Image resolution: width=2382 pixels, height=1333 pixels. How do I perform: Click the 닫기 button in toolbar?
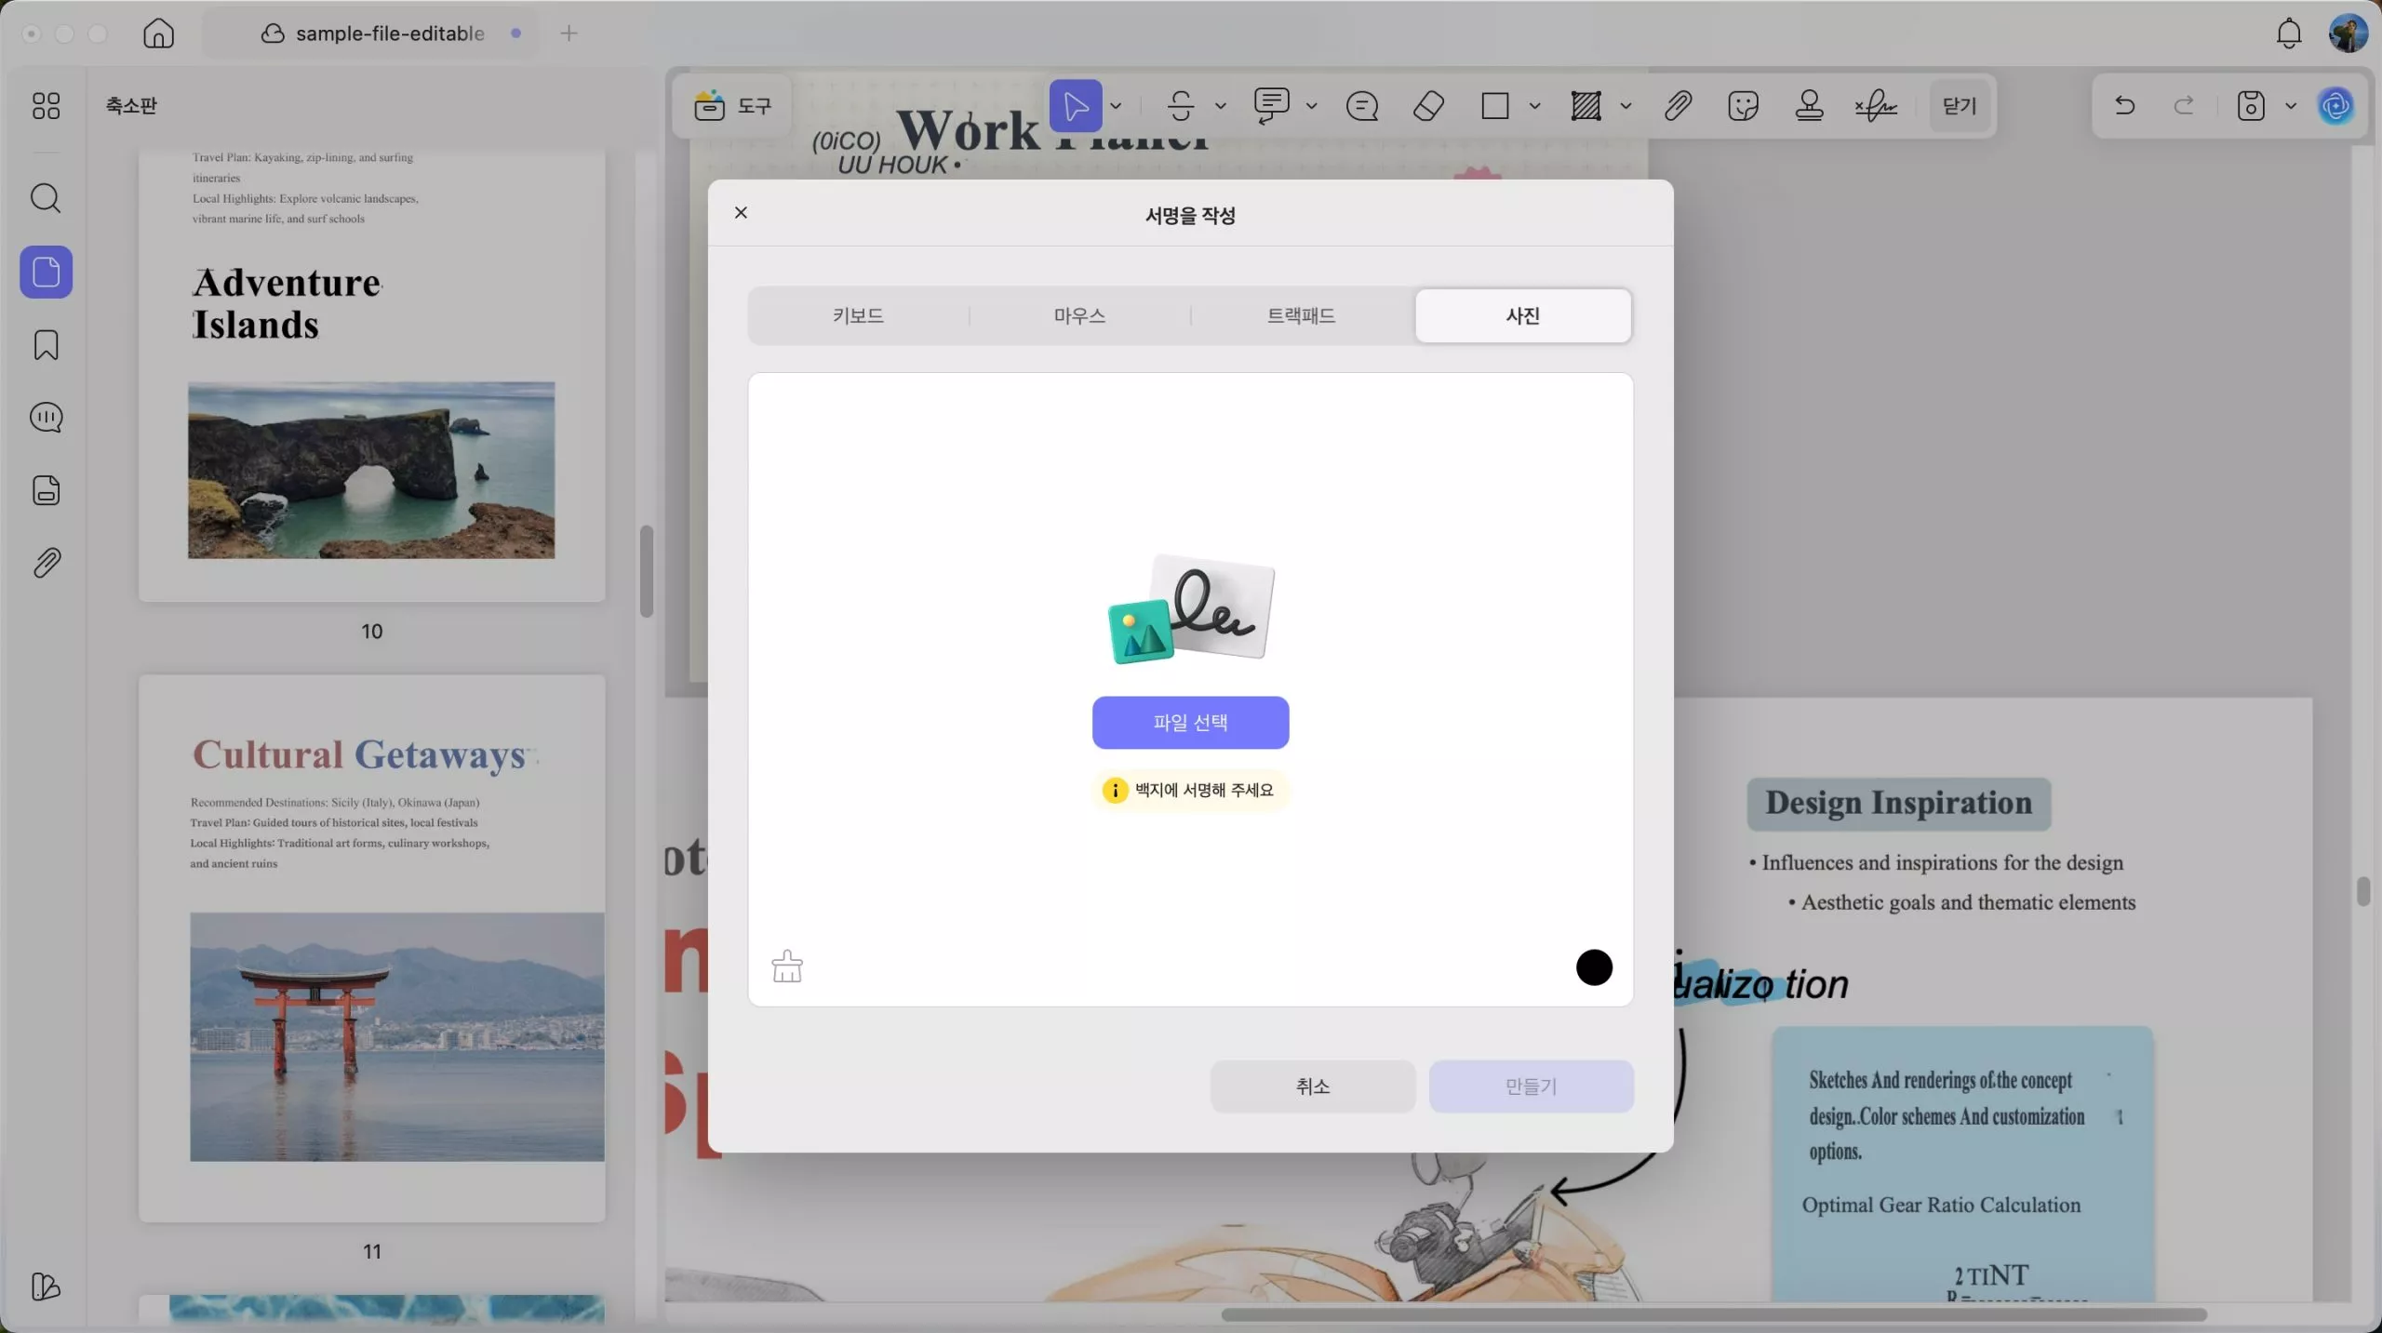(x=1959, y=106)
